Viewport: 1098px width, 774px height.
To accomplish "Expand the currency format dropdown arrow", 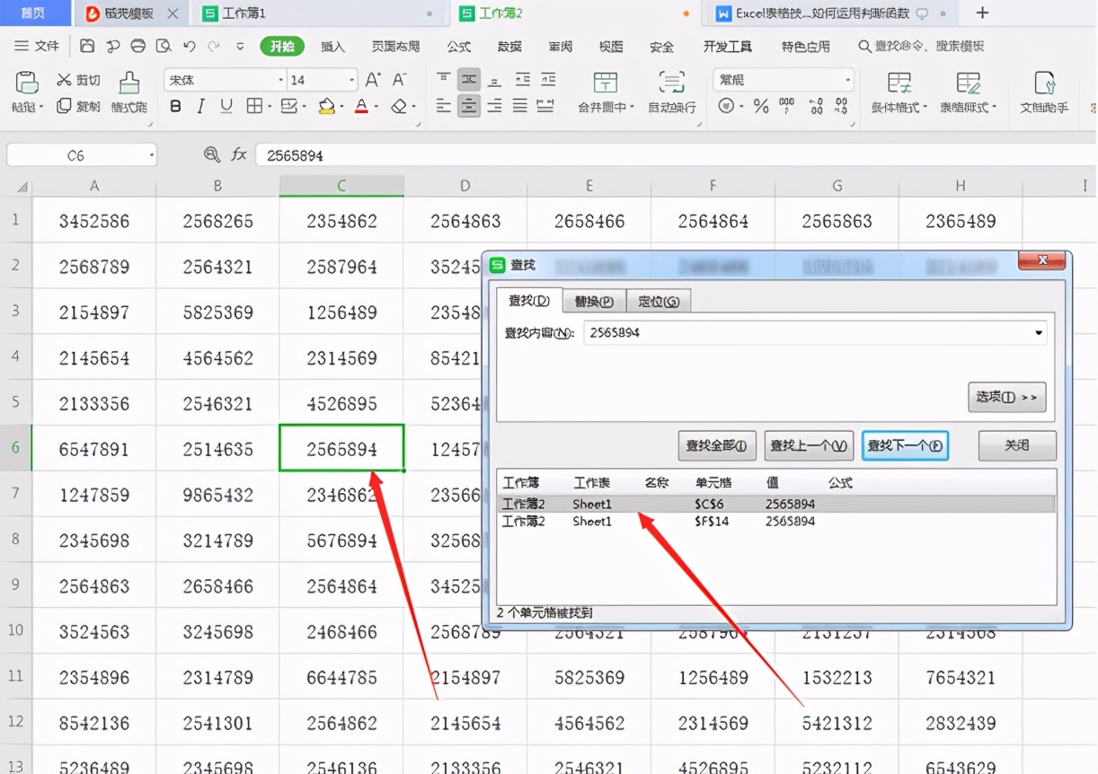I will click(x=740, y=107).
